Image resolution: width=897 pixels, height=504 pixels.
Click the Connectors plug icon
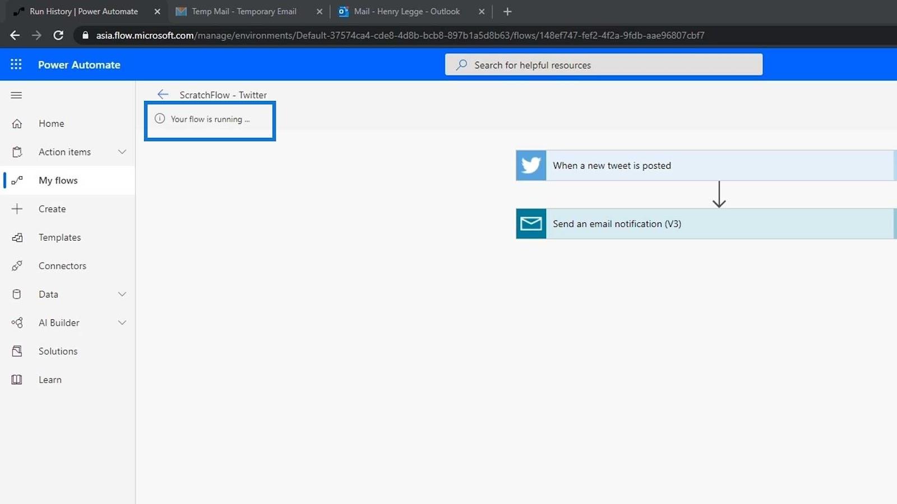pos(17,266)
